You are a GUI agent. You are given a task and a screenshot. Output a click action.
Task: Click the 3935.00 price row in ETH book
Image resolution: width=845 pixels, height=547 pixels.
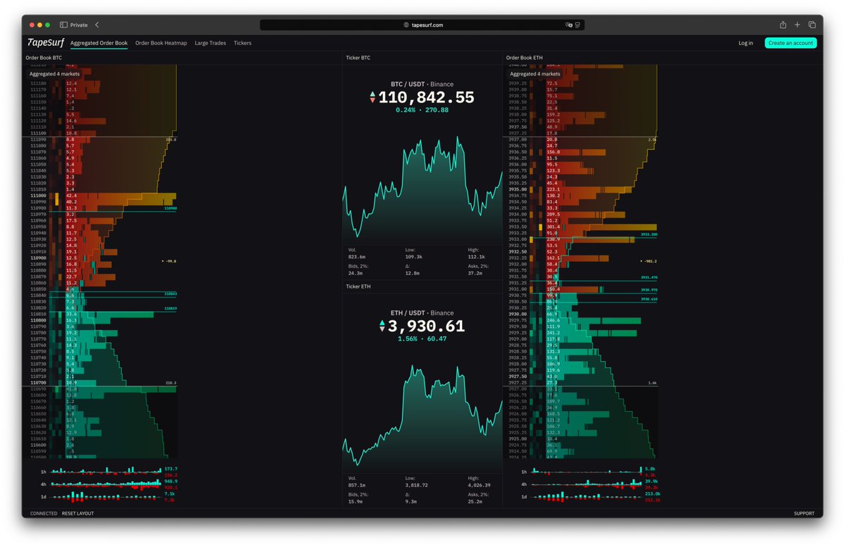(582, 189)
